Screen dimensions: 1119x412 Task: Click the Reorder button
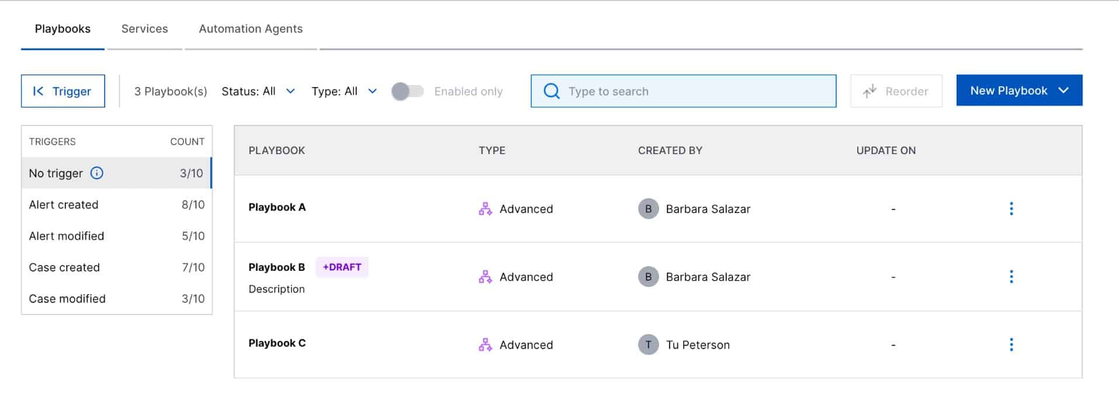[896, 91]
